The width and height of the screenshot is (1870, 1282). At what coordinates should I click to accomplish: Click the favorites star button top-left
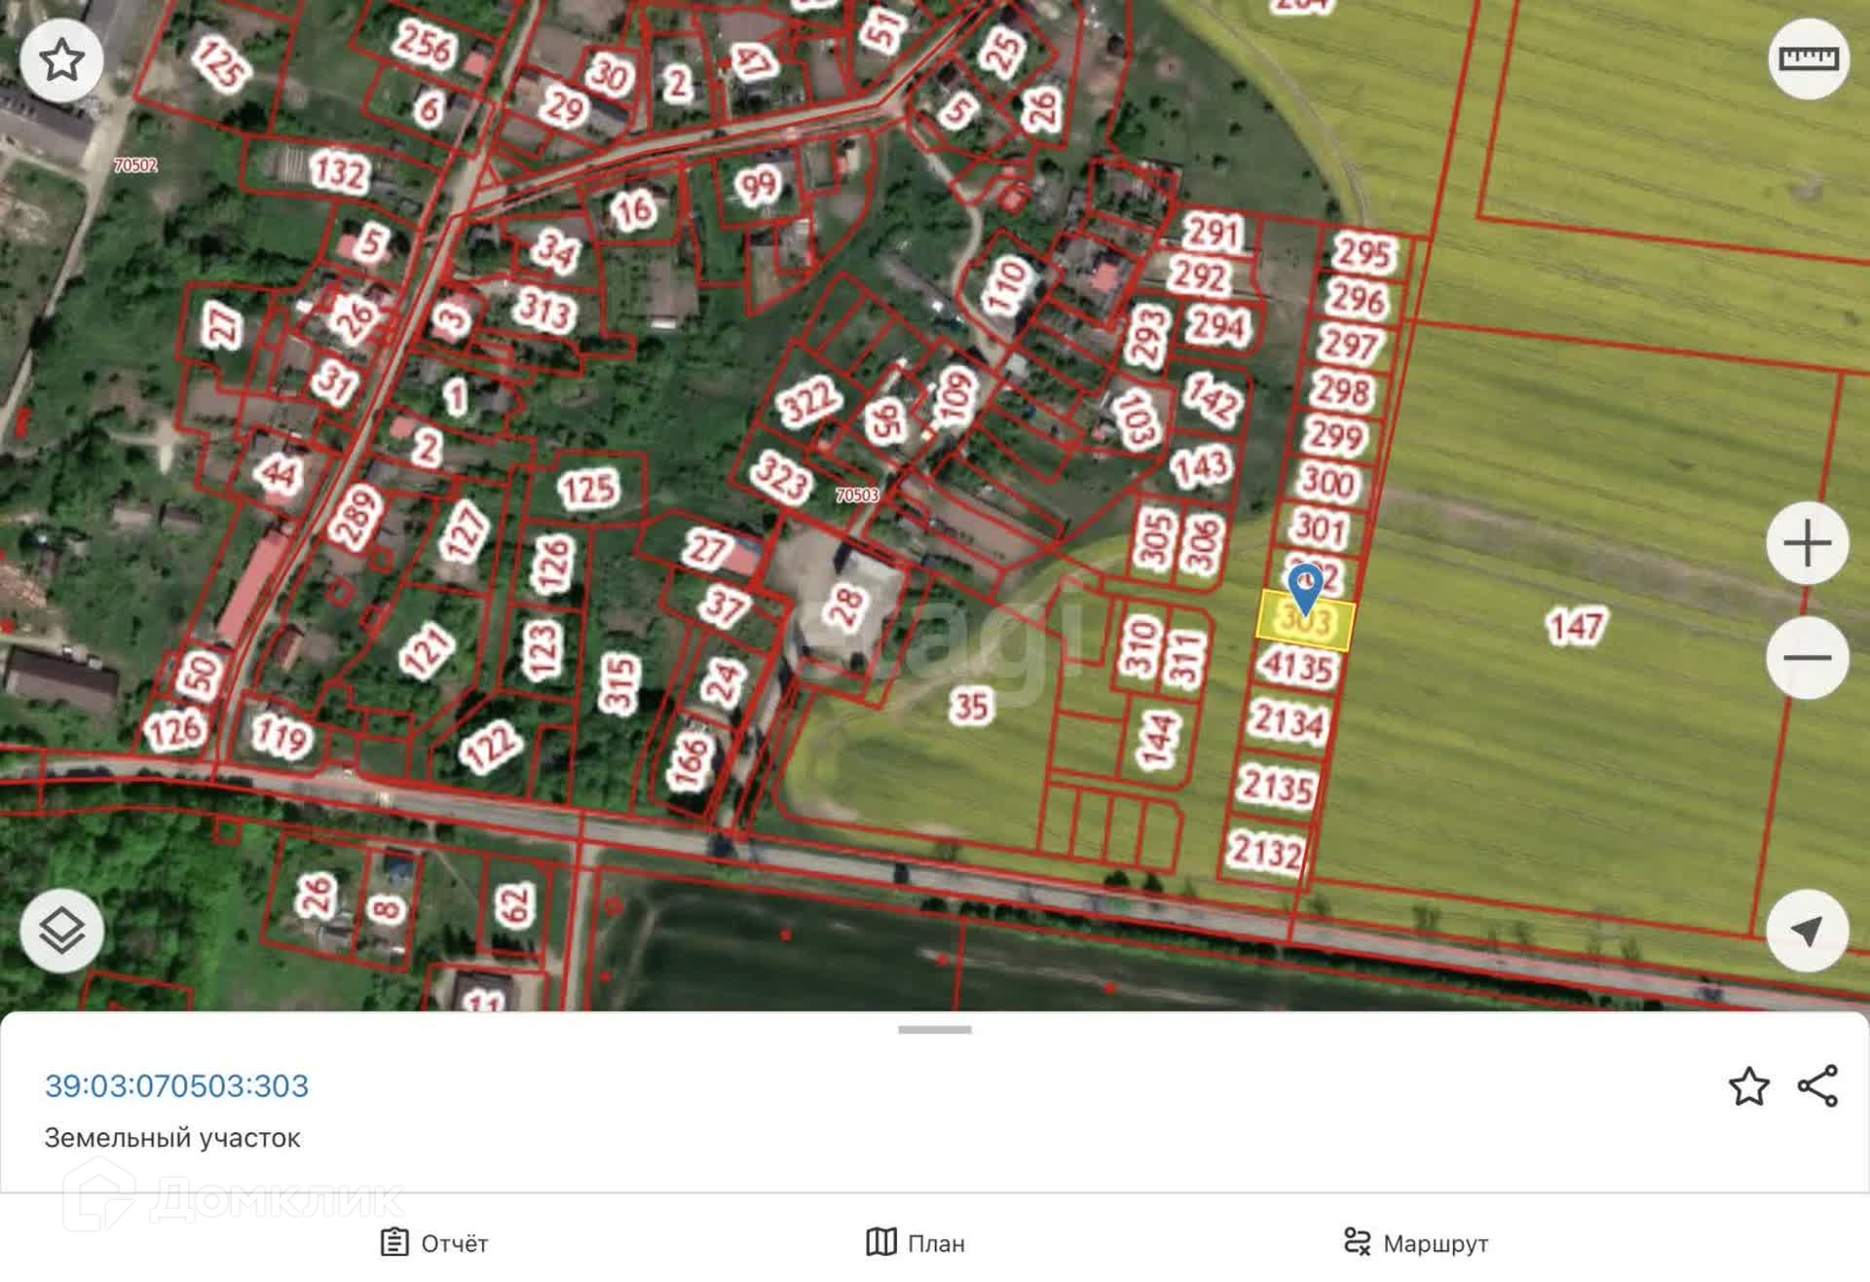pos(61,60)
